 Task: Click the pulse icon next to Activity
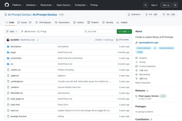[x=136, y=62]
